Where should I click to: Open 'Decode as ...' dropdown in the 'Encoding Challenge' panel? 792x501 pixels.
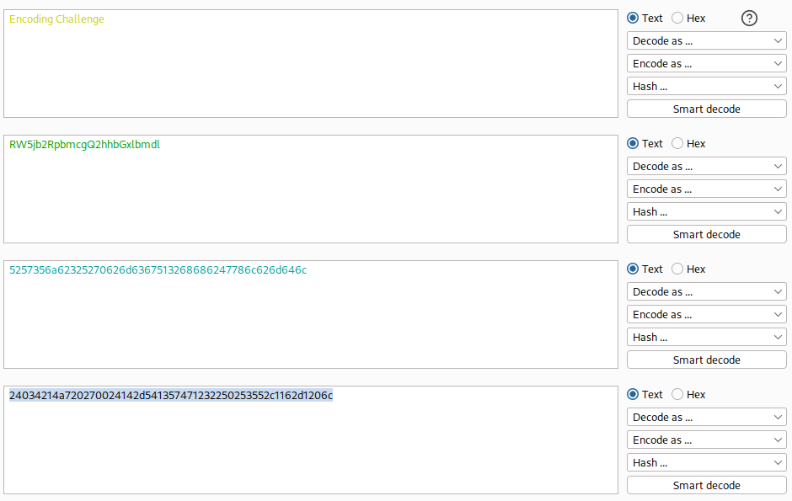707,41
